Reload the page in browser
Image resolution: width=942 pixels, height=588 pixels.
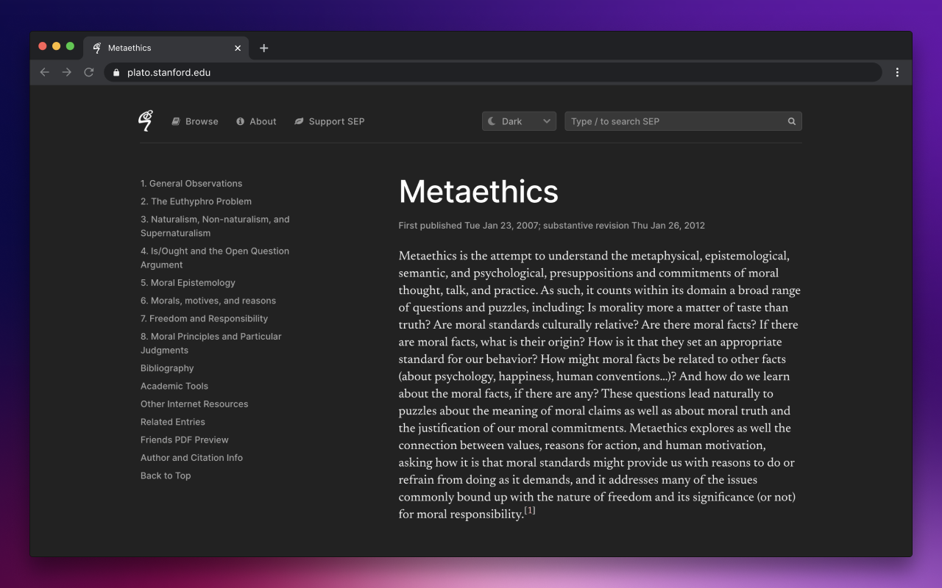tap(89, 72)
